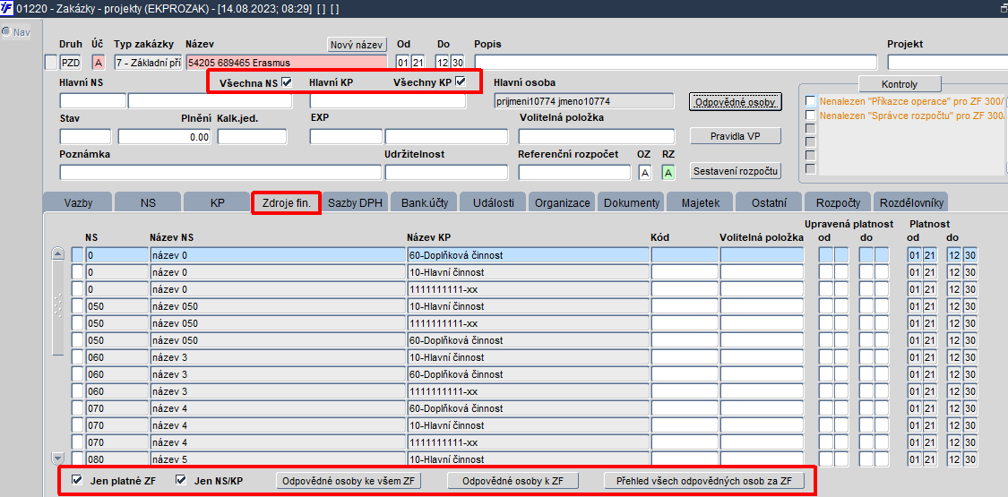The image size is (1008, 497).
Task: Click the Nový název button
Action: tap(357, 44)
